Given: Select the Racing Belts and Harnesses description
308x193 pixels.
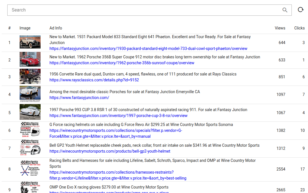Looking at the screenshot, I should pos(153,164).
